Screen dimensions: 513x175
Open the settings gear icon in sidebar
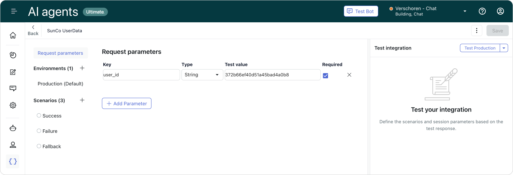pyautogui.click(x=13, y=105)
